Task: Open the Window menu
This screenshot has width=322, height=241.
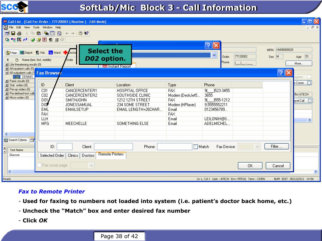Action: point(47,27)
